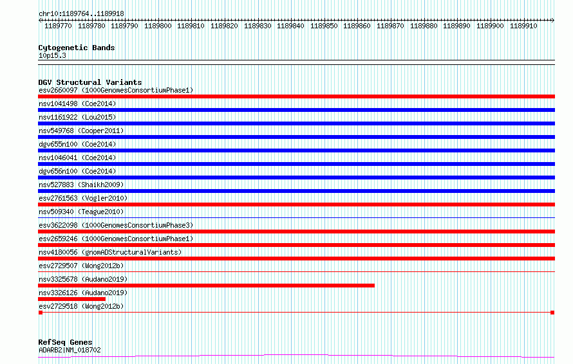Viewport: 573px width, 364px height.
Task: Click the red bar under esv2660097
Action: pyautogui.click(x=296, y=96)
